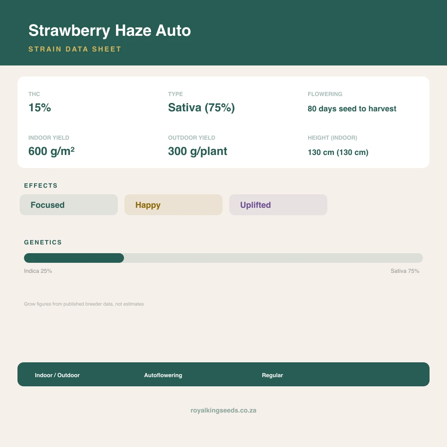Image resolution: width=447 pixels, height=447 pixels.
Task: Click the filled Indica portion of genetics bar
Action: point(74,258)
